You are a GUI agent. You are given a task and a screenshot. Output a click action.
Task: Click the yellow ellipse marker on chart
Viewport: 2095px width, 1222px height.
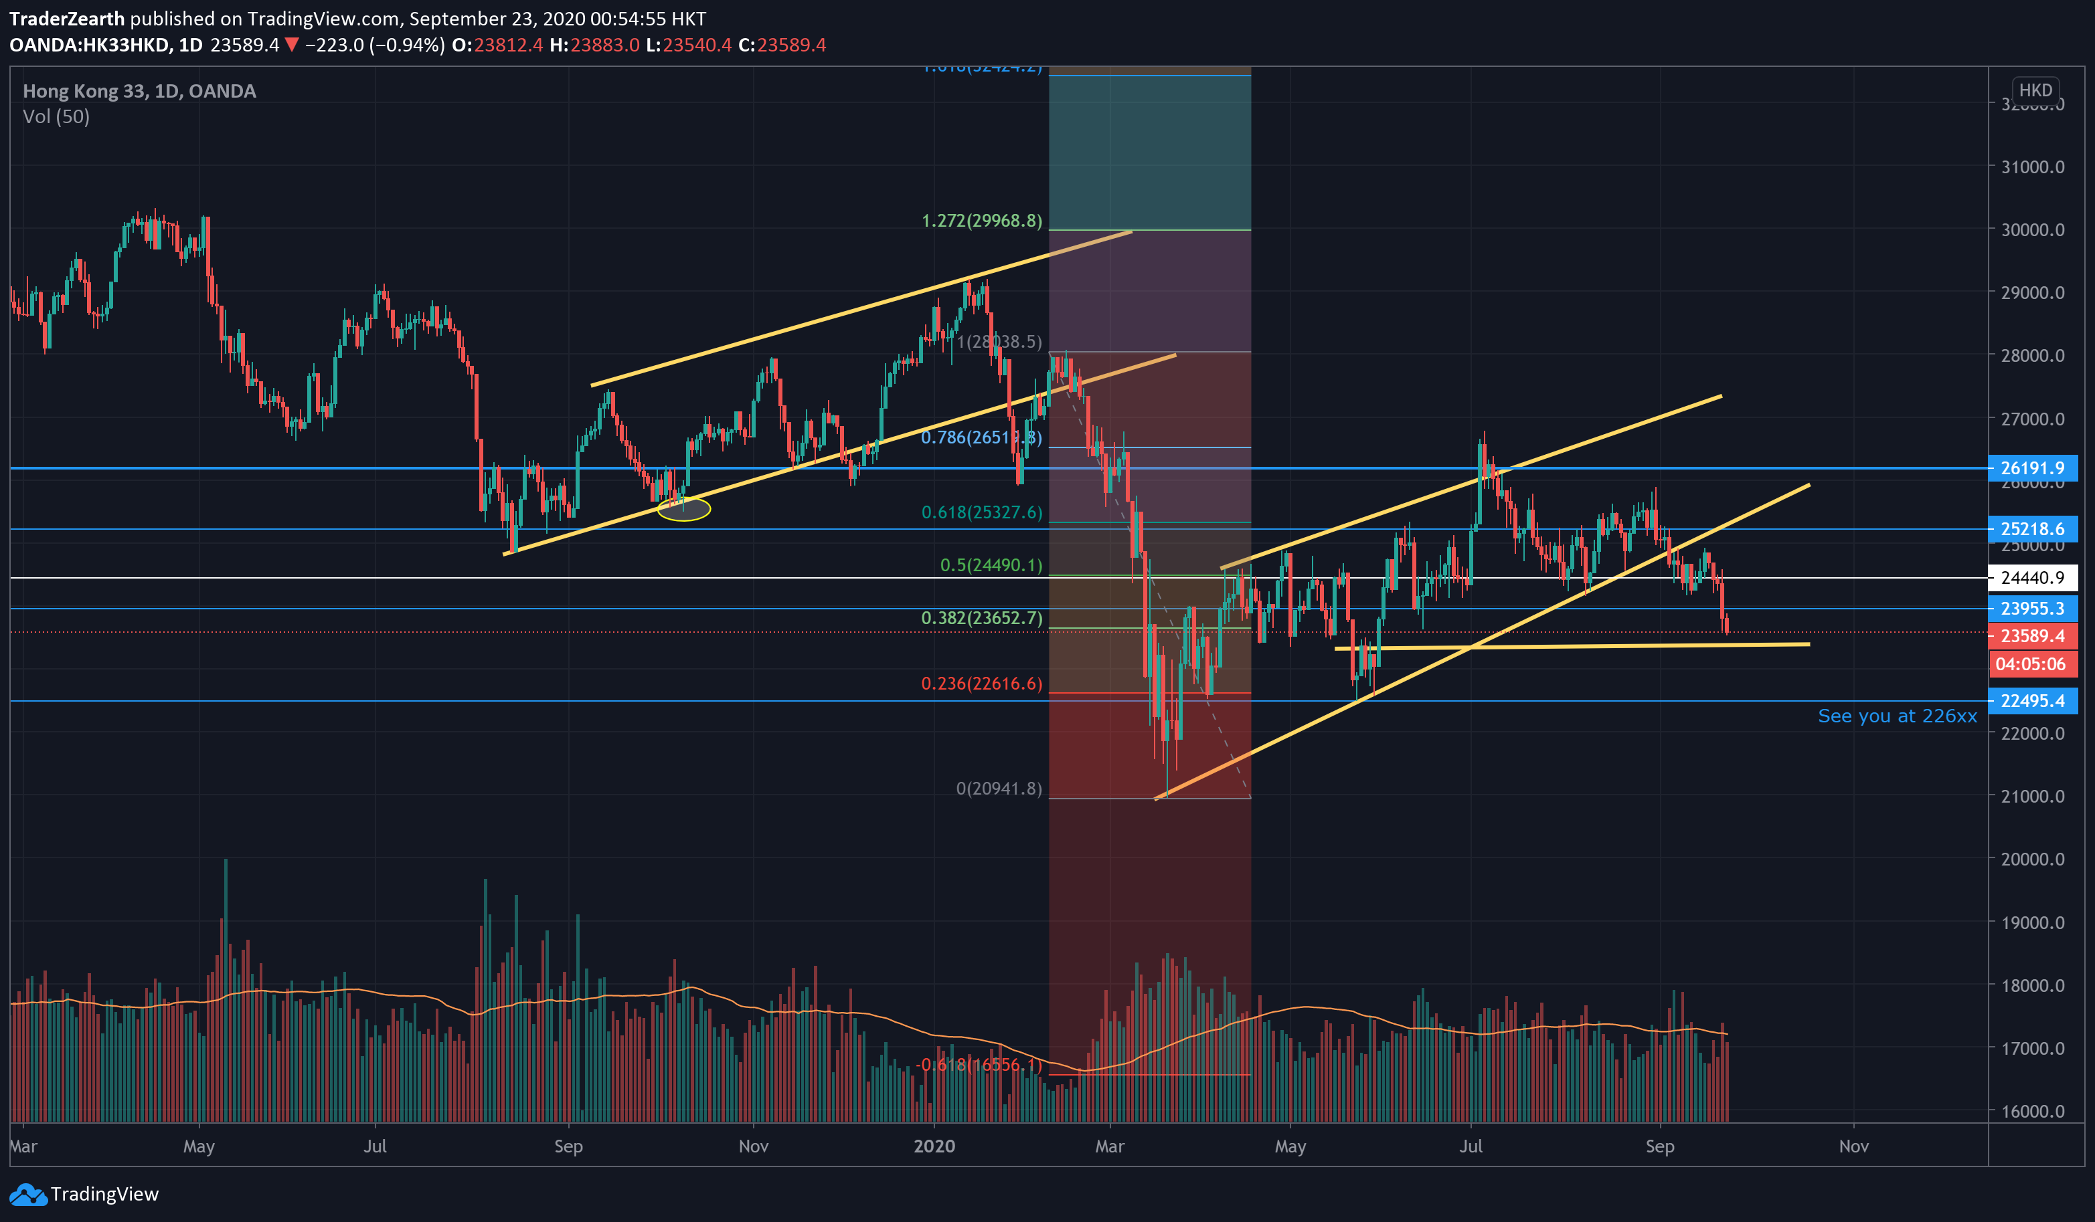(x=683, y=508)
